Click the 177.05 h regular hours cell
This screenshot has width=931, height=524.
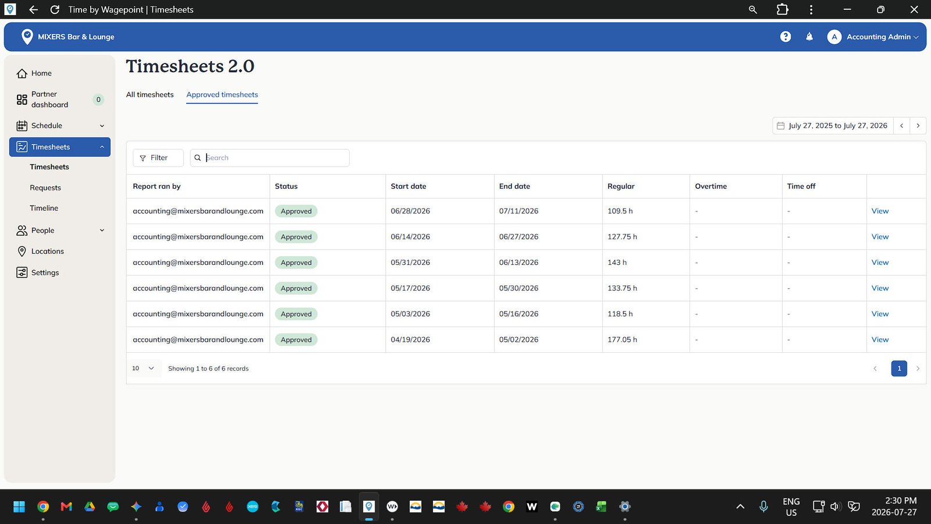(x=646, y=339)
